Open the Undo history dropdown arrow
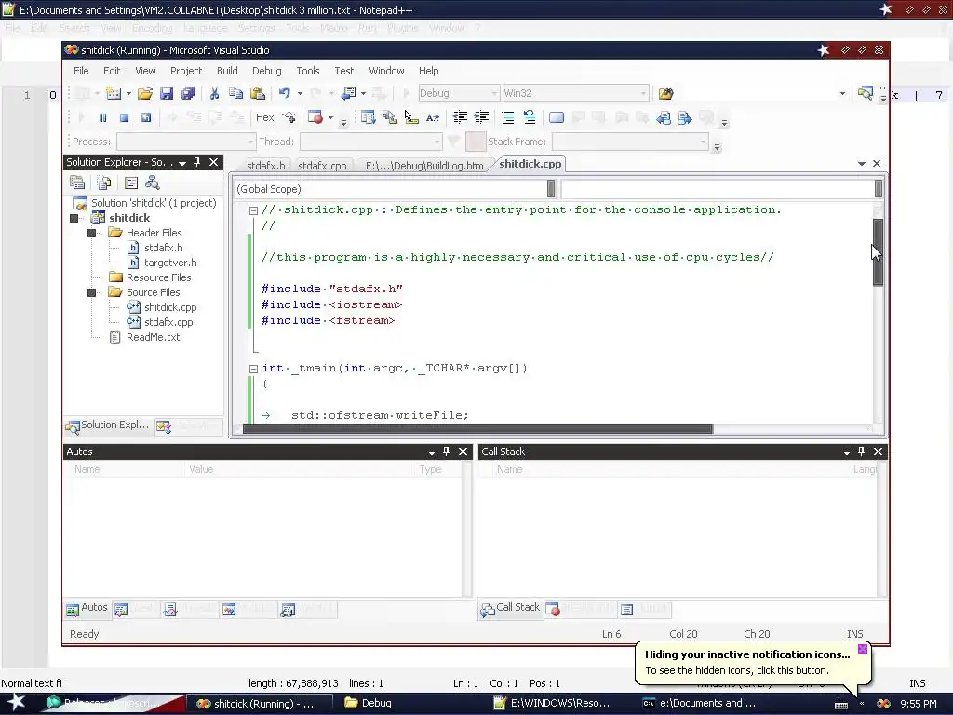Screen dimensions: 953x715 click(x=300, y=93)
